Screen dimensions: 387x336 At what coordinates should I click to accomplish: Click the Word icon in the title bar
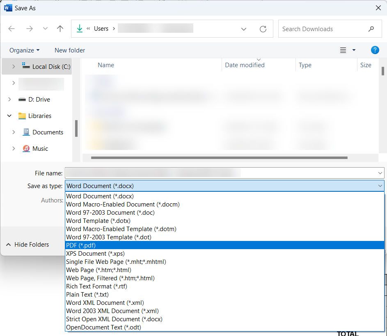(x=7, y=7)
